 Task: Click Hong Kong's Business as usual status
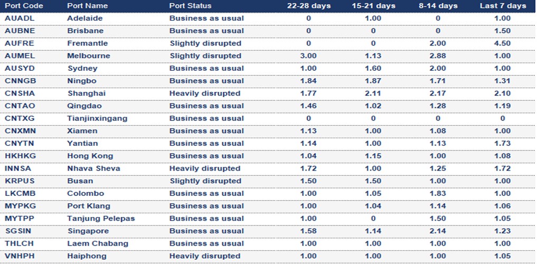point(206,156)
